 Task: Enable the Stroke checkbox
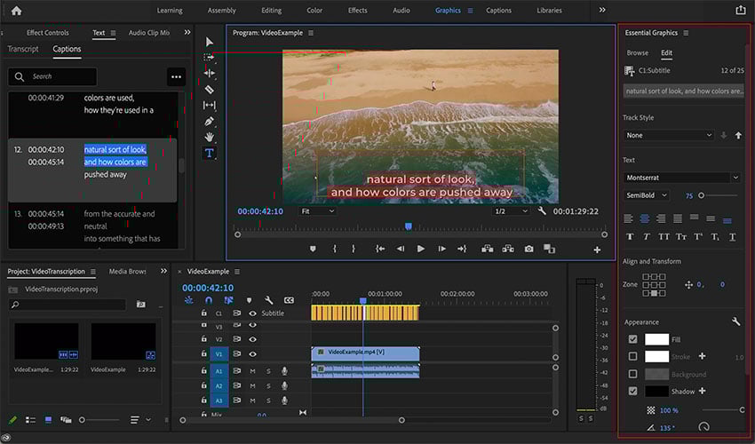pyautogui.click(x=632, y=356)
